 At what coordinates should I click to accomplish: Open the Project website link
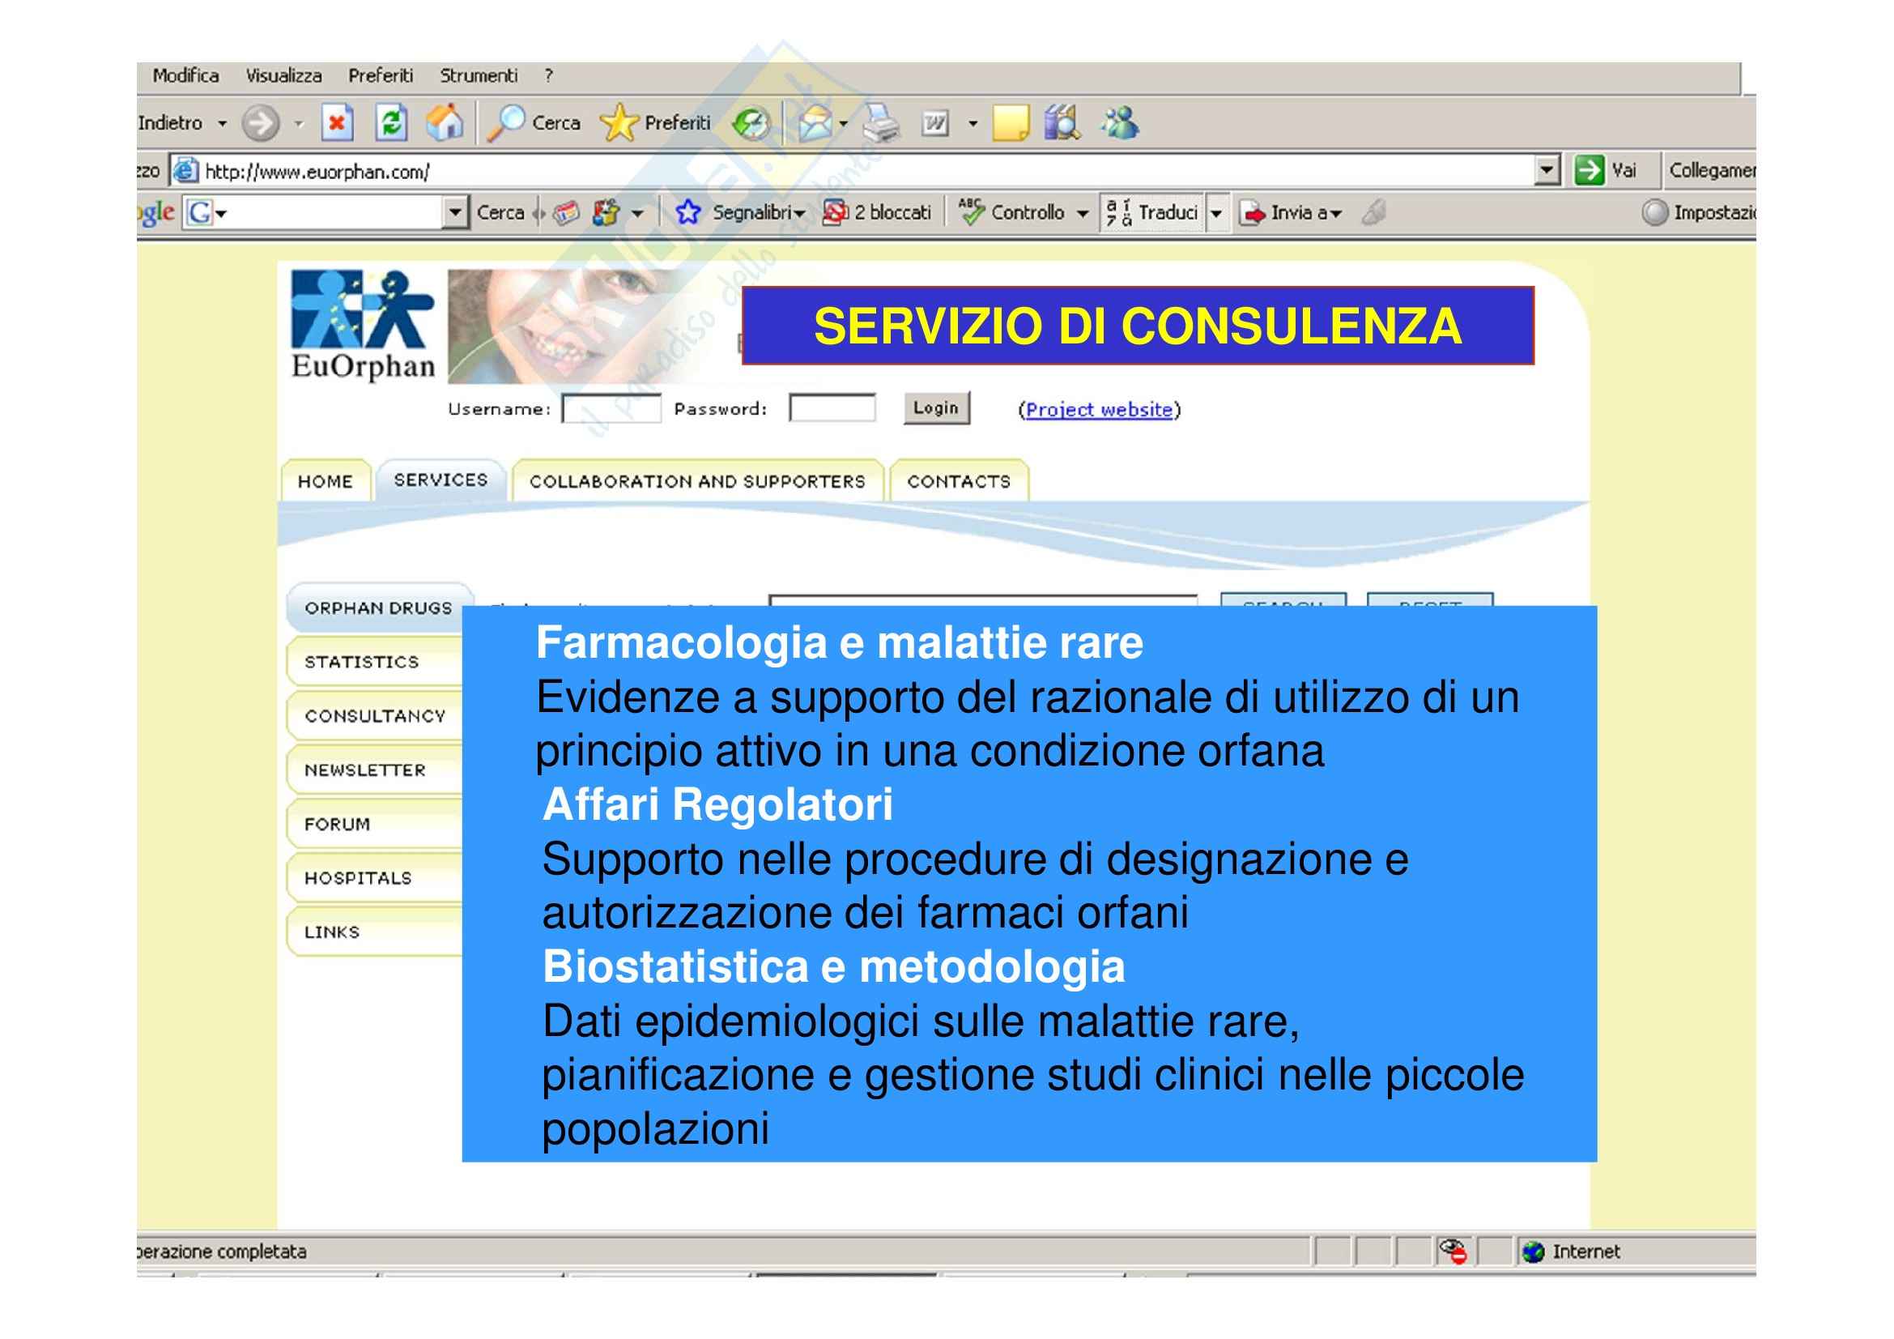(1099, 410)
